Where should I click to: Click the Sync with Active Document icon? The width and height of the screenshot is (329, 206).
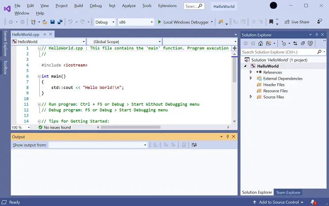295,44
